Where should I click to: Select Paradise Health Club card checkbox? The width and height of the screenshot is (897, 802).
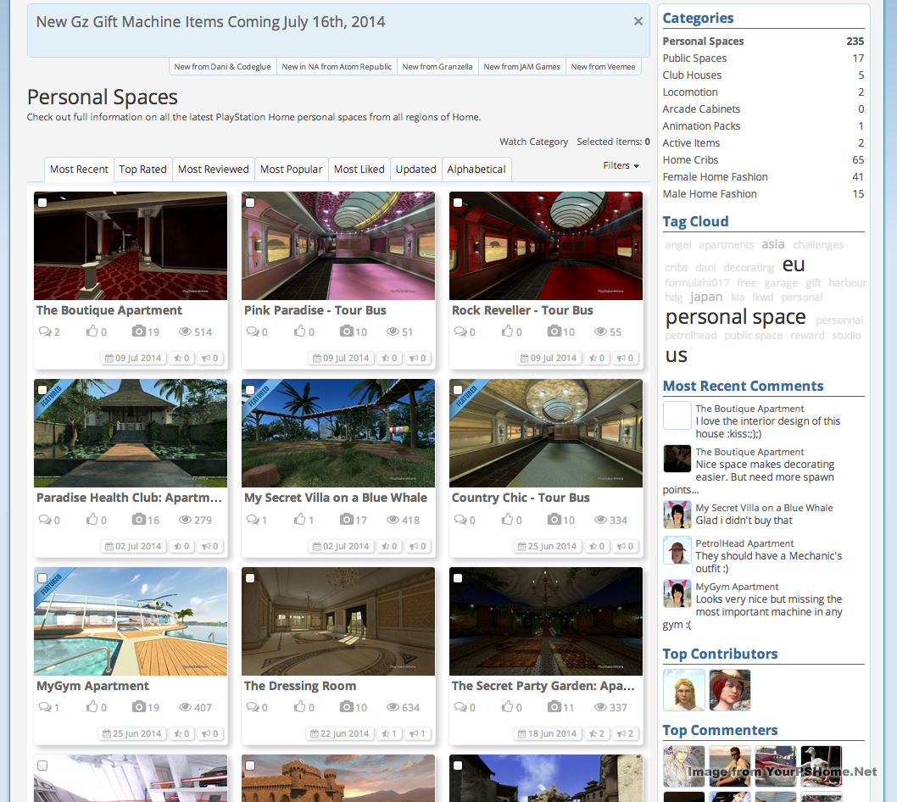(42, 390)
